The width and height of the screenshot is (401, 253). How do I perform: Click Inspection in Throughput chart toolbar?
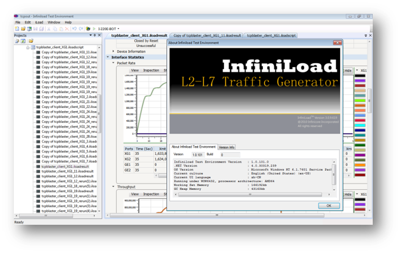(151, 194)
